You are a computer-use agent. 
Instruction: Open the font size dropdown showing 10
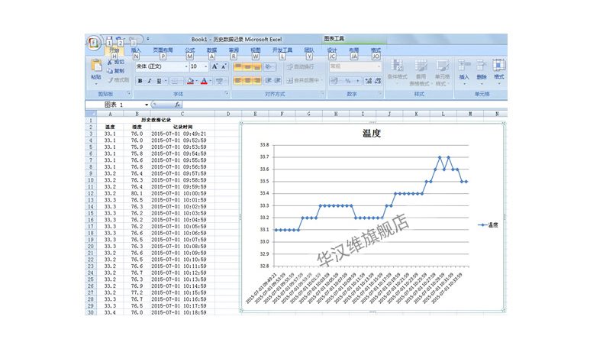click(x=206, y=66)
